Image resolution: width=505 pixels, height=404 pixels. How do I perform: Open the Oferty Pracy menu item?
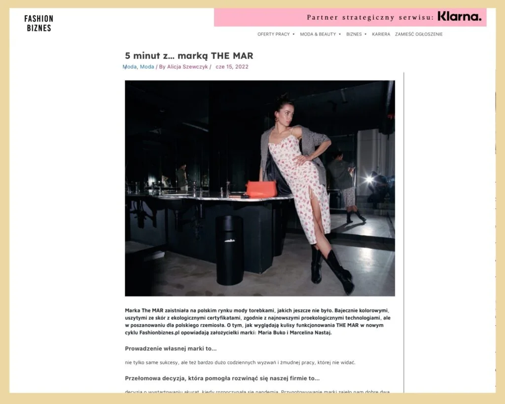pos(273,34)
